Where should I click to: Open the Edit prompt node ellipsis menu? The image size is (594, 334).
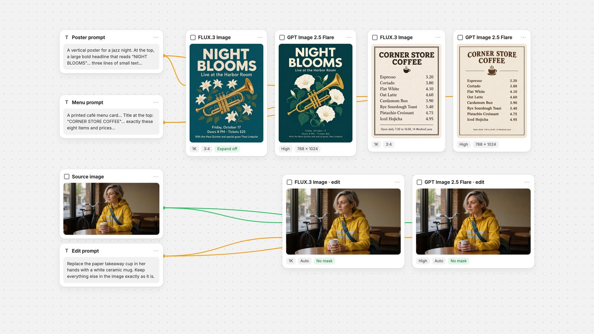[156, 251]
